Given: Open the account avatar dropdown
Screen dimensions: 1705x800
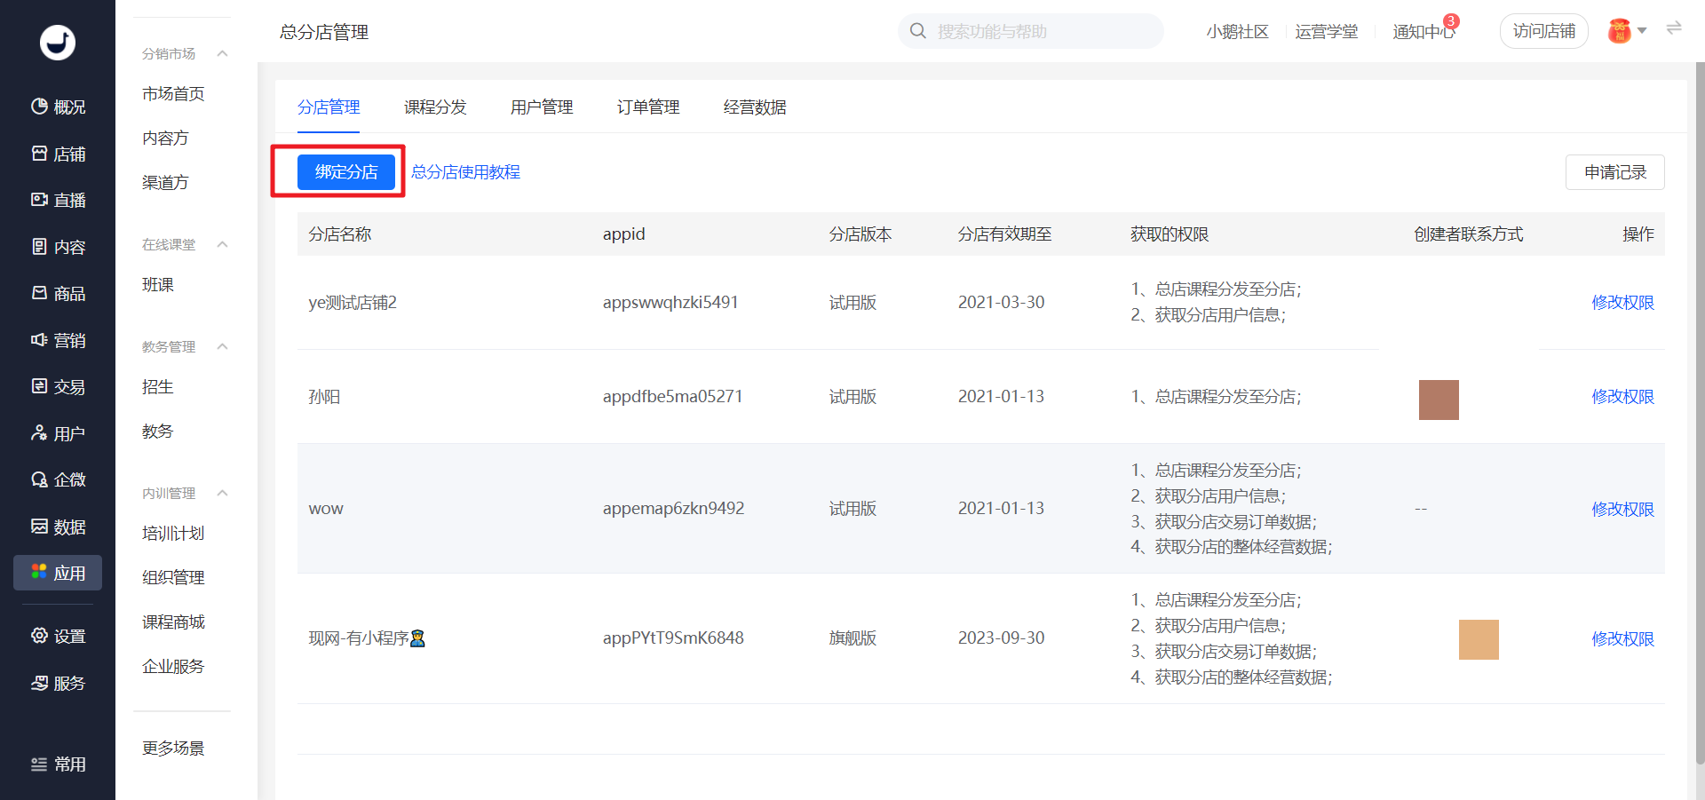Looking at the screenshot, I should (1627, 31).
